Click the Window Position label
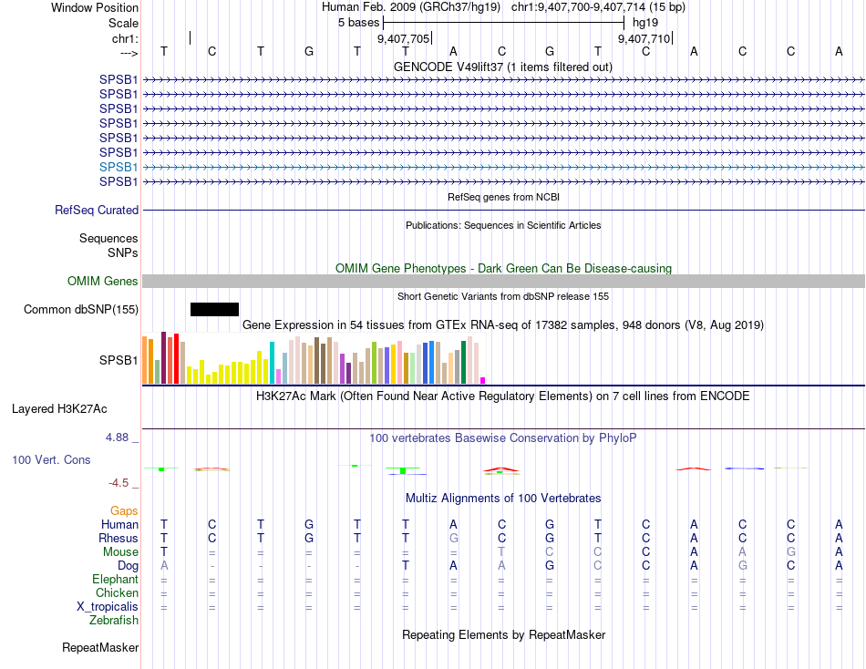 95,7
